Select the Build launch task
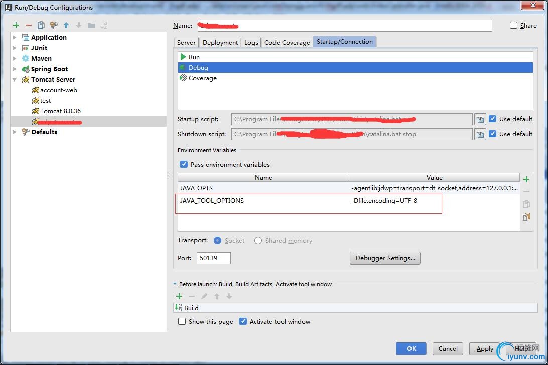 [x=355, y=308]
